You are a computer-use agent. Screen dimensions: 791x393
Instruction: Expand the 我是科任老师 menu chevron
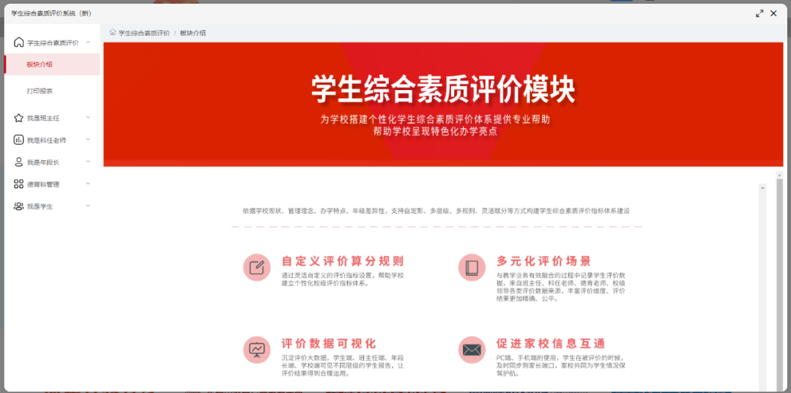(x=88, y=140)
